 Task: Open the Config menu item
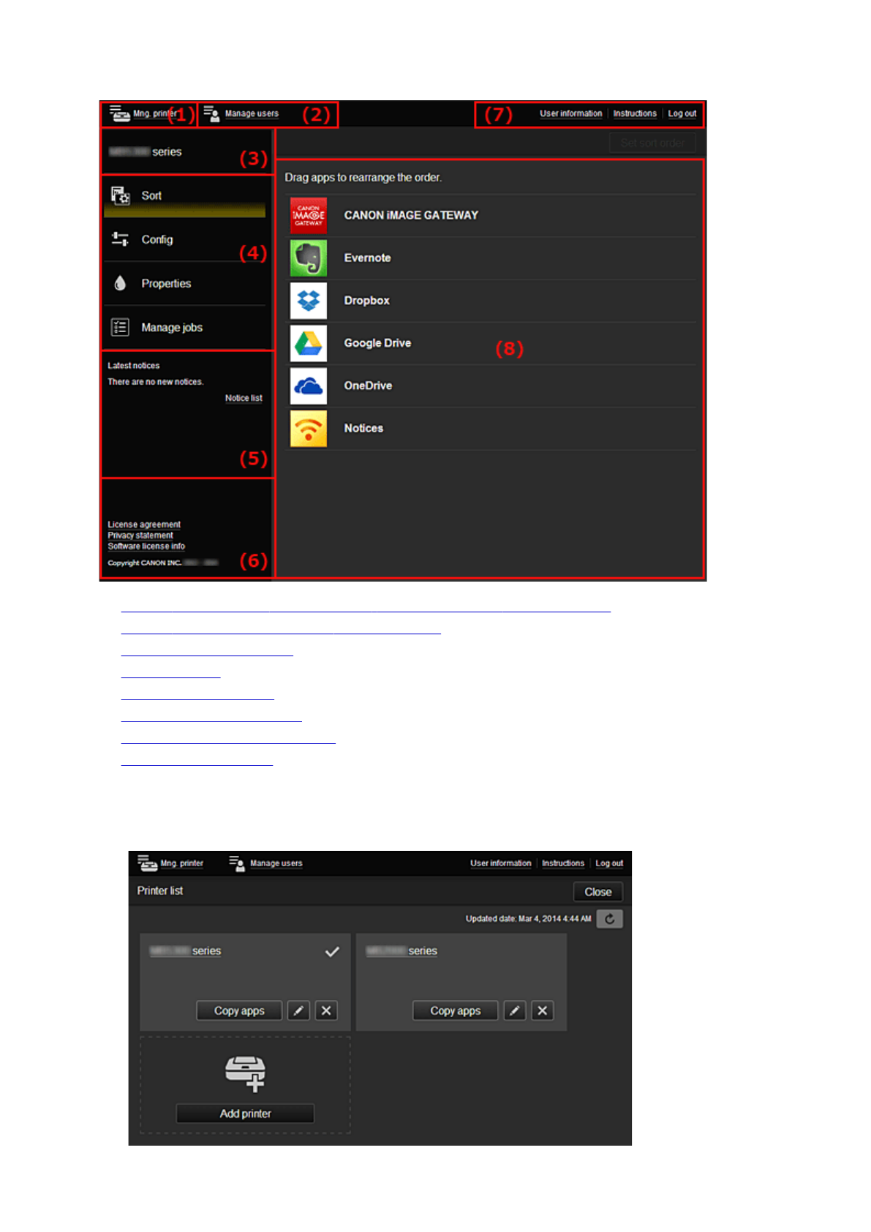(x=157, y=240)
